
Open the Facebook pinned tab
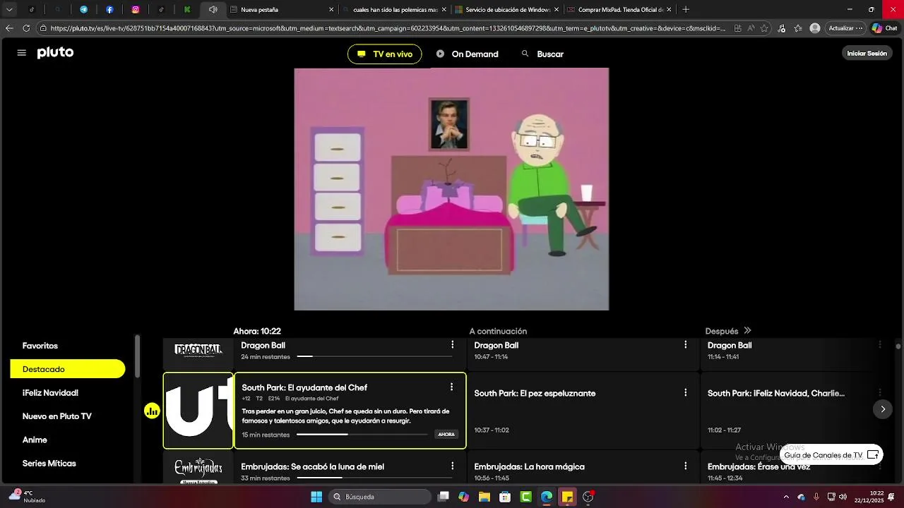point(109,10)
